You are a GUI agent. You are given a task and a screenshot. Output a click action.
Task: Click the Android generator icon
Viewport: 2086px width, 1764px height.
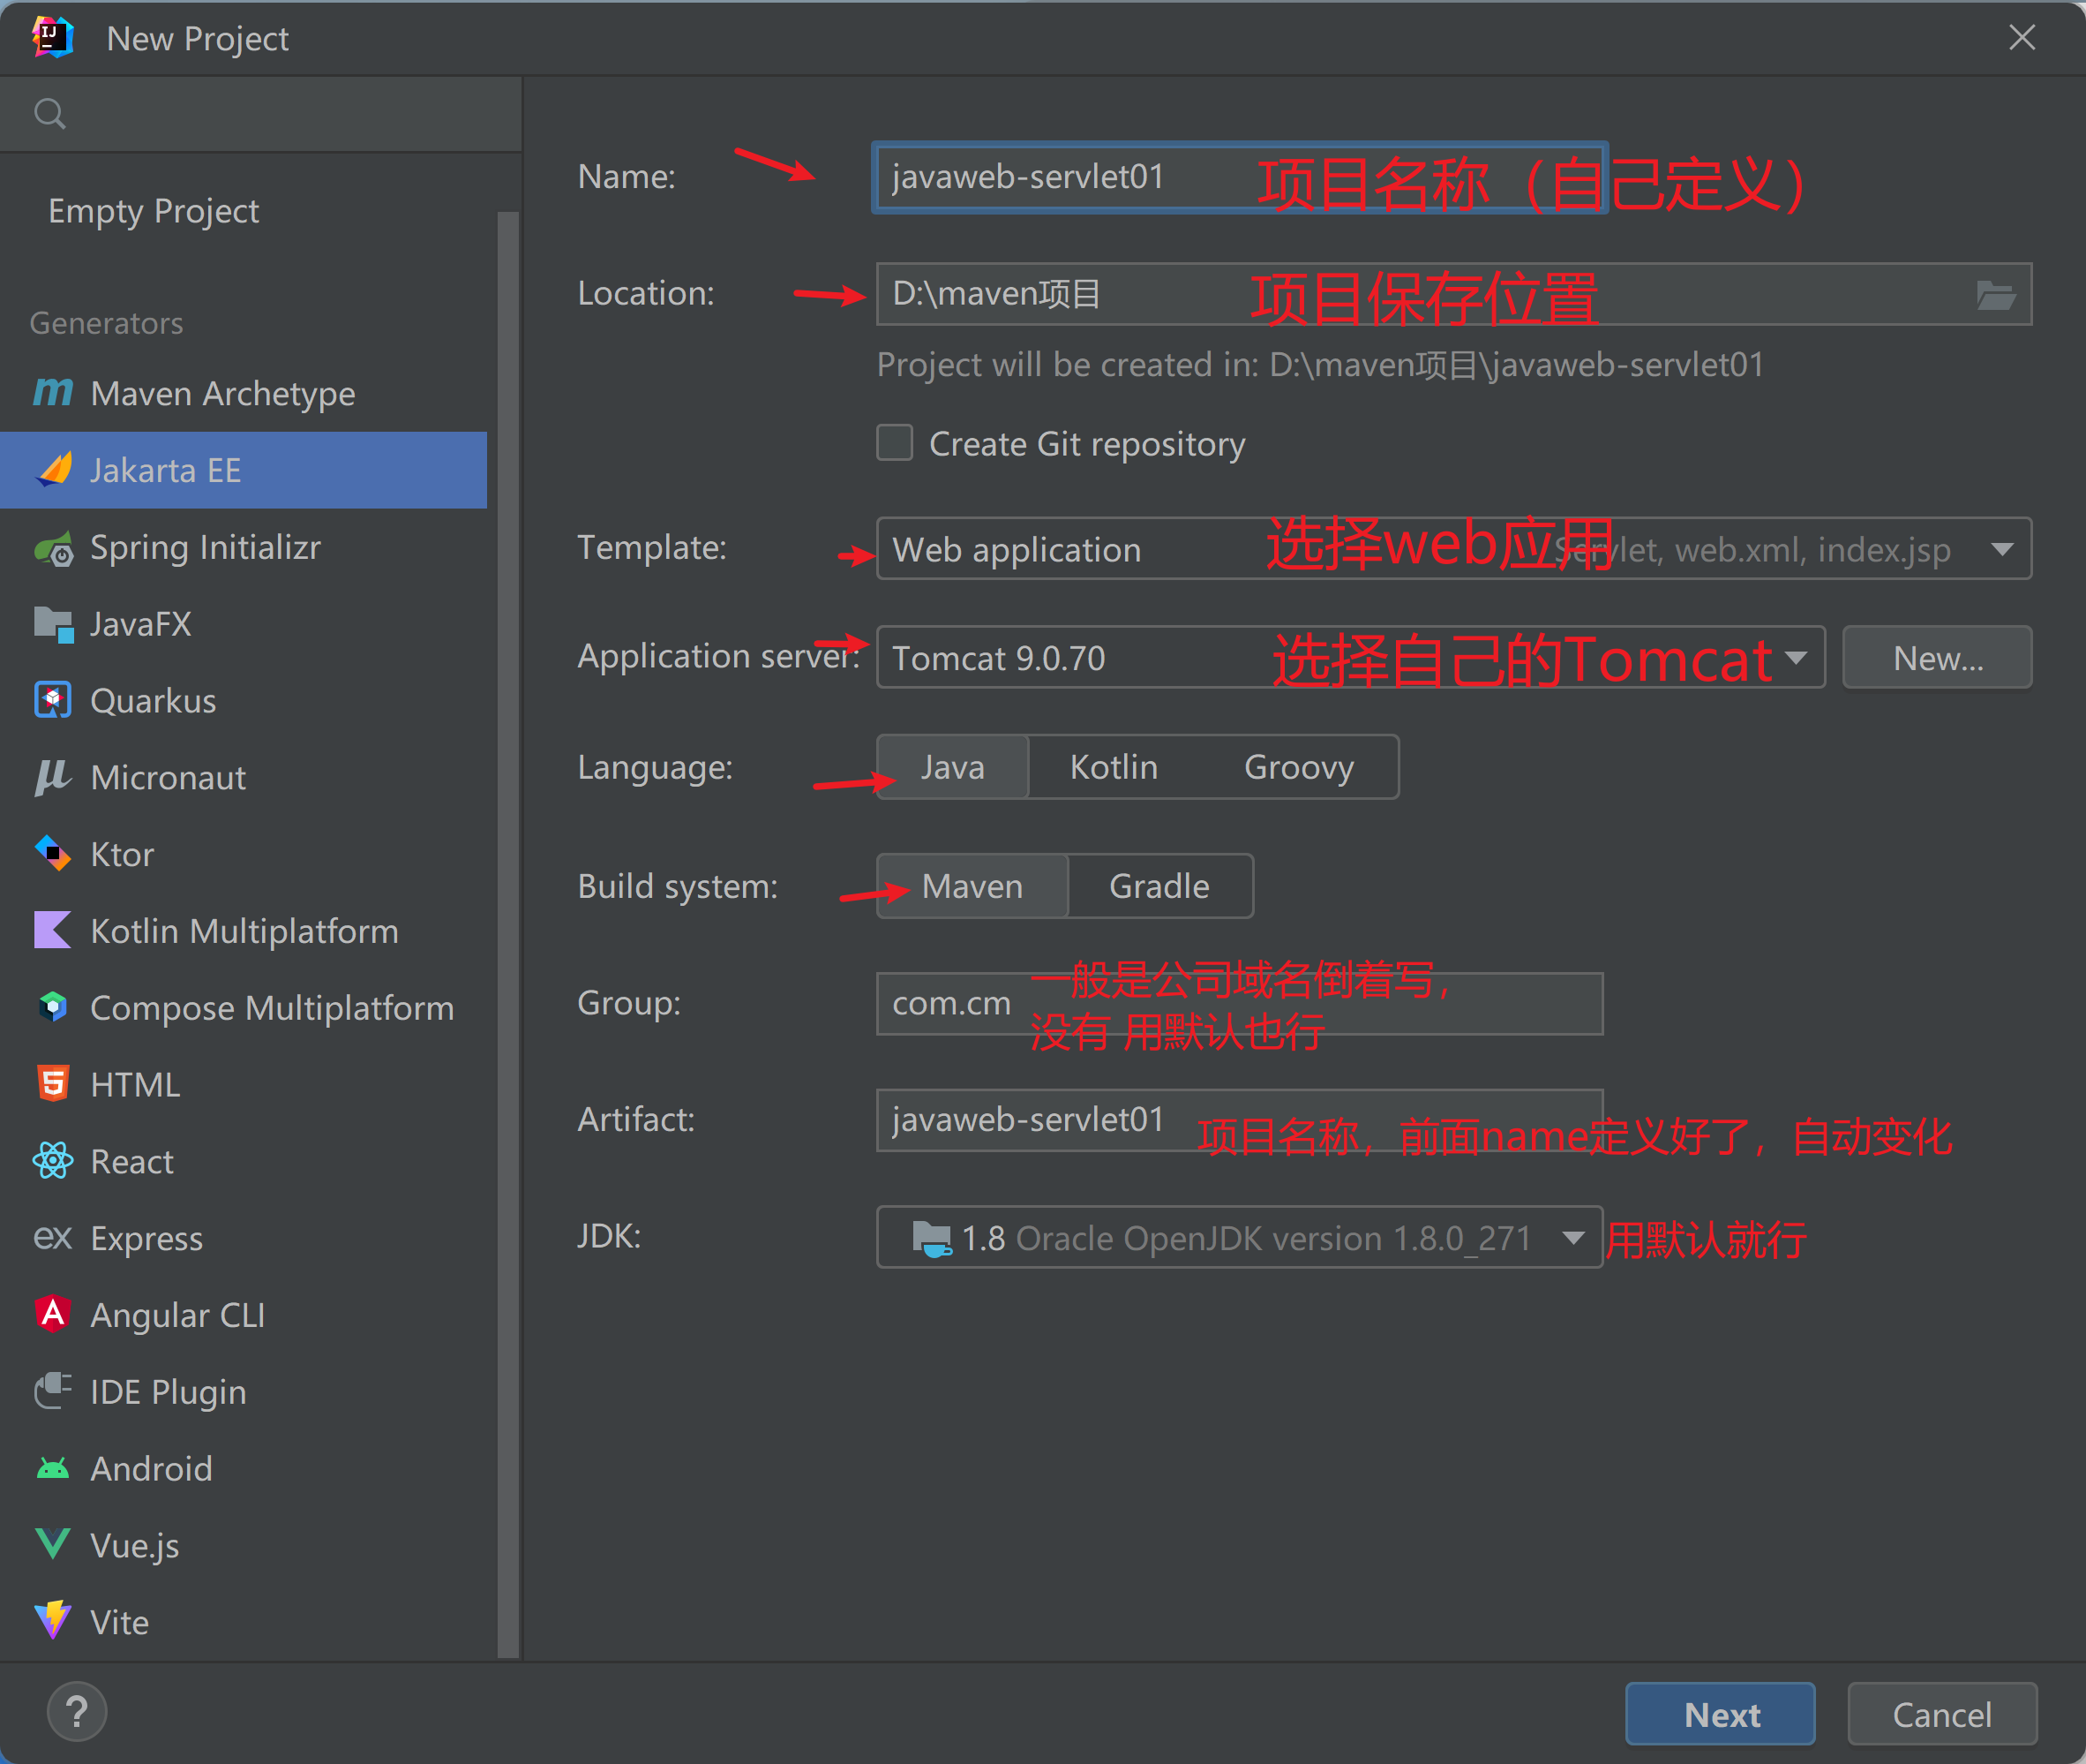point(53,1468)
